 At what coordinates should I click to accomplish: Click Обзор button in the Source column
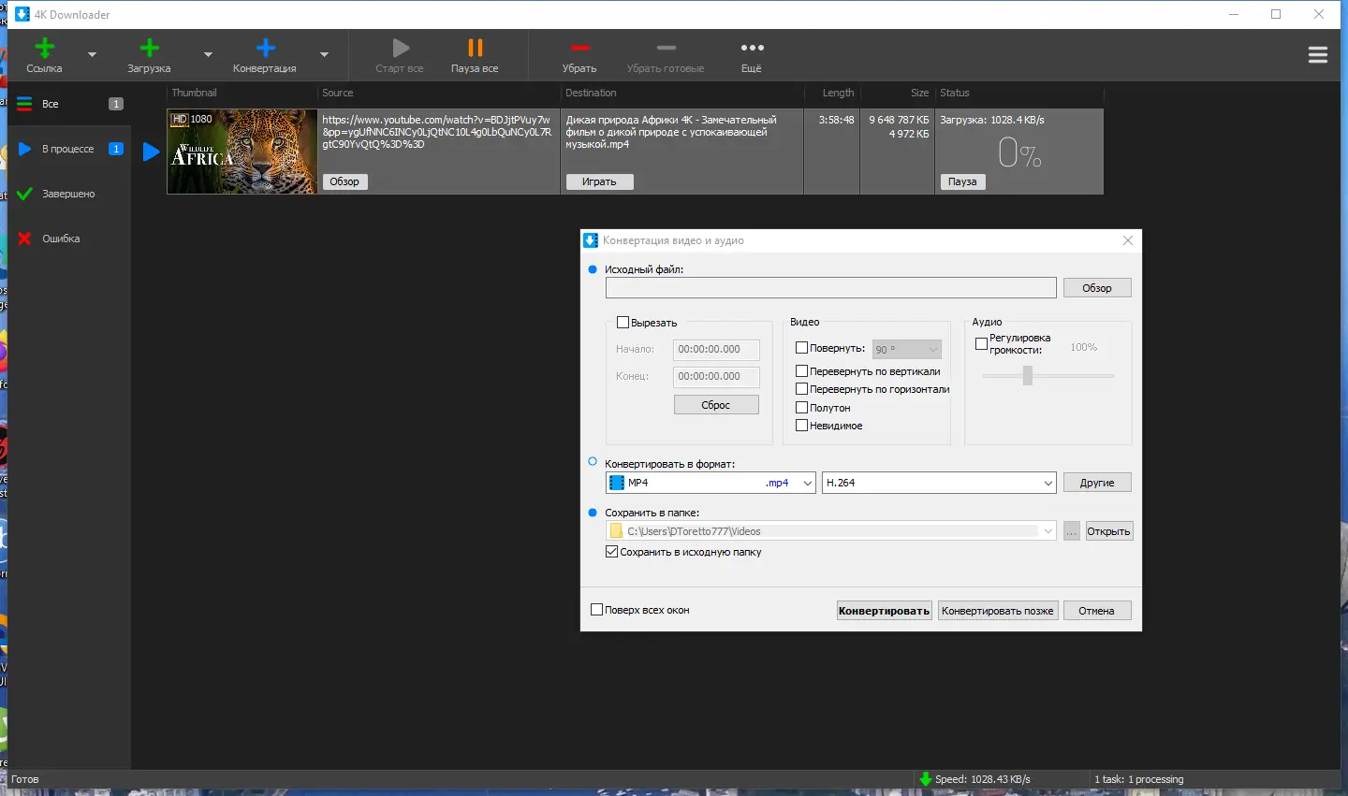pyautogui.click(x=344, y=181)
